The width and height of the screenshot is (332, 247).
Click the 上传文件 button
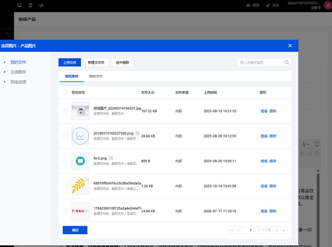[x=70, y=62]
